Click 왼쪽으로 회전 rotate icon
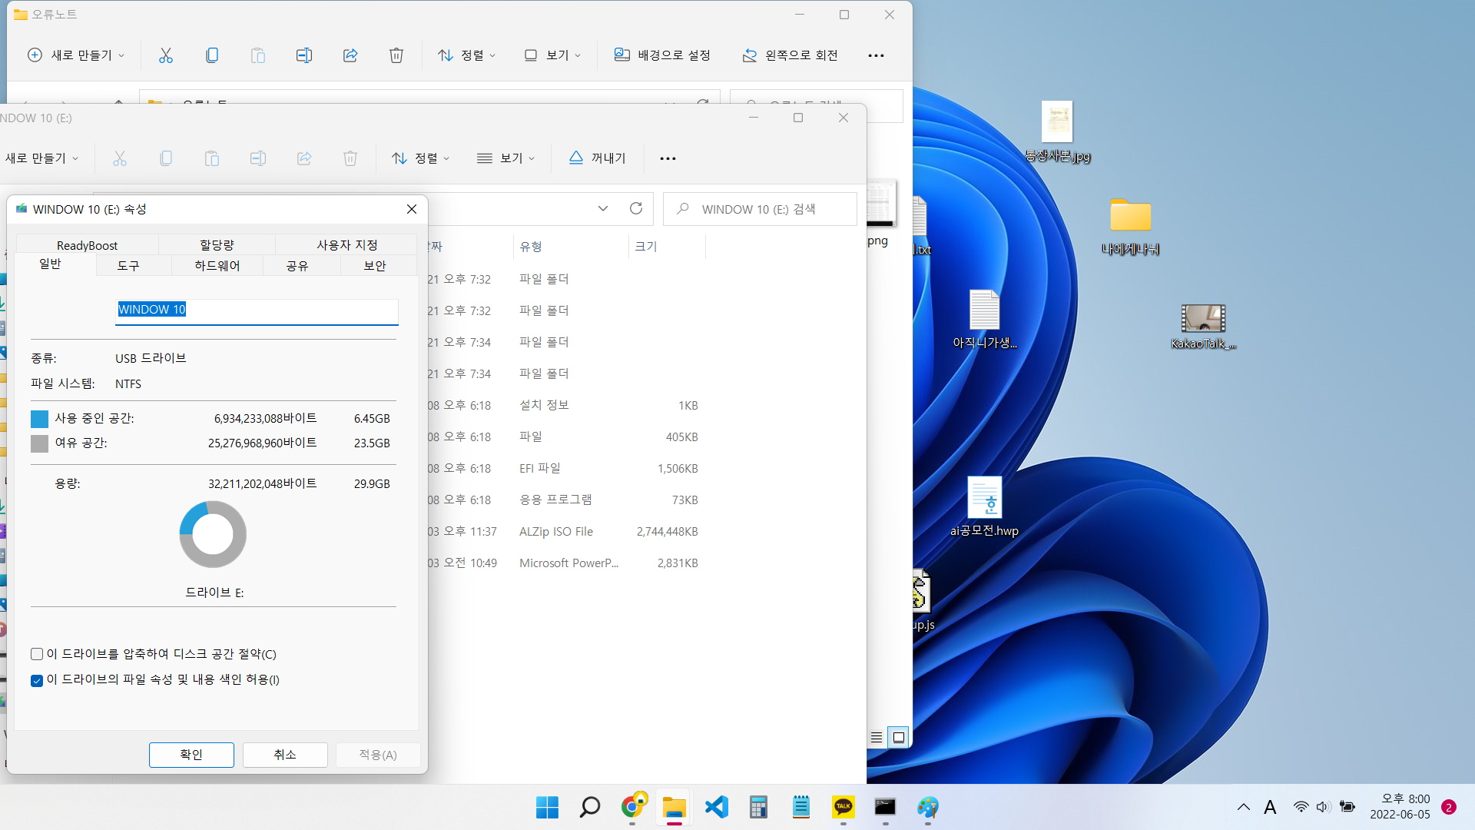The image size is (1475, 830). [x=750, y=55]
